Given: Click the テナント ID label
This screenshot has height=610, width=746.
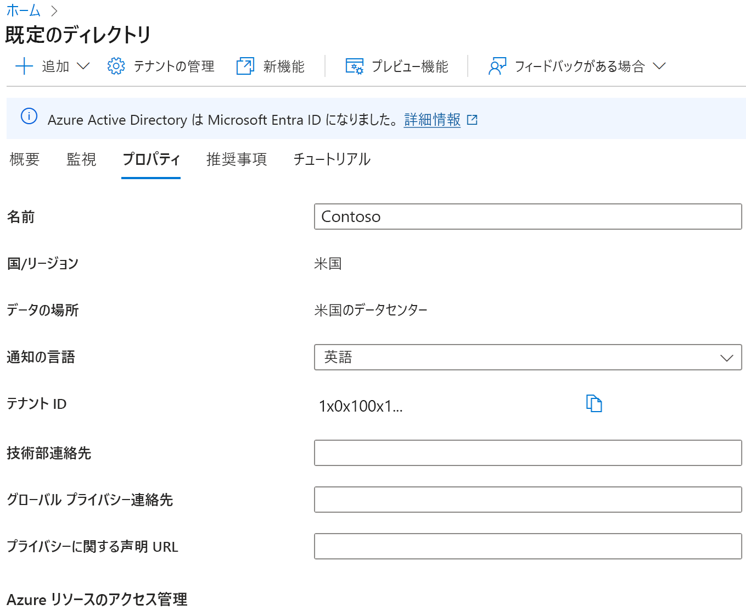Looking at the screenshot, I should point(36,404).
